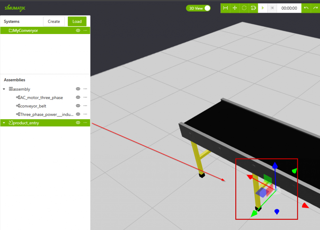The image size is (320, 230).
Task: Click the green axis gizmo arrow
Action: pos(254,213)
